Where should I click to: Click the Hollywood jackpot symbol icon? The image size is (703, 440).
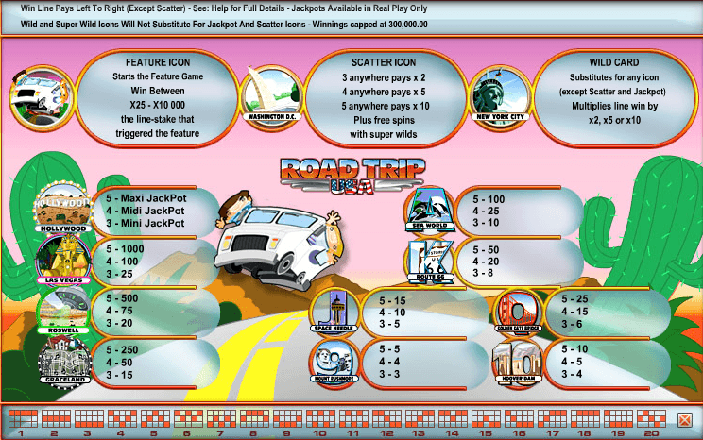[x=62, y=208]
